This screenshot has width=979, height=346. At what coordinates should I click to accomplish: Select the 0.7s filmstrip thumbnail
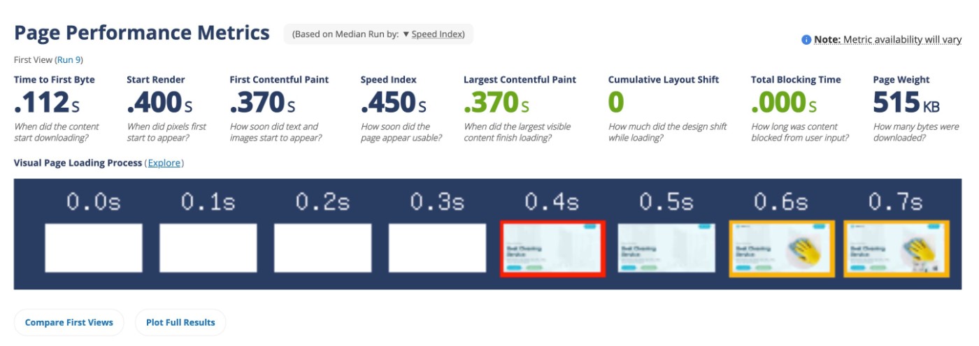click(896, 249)
